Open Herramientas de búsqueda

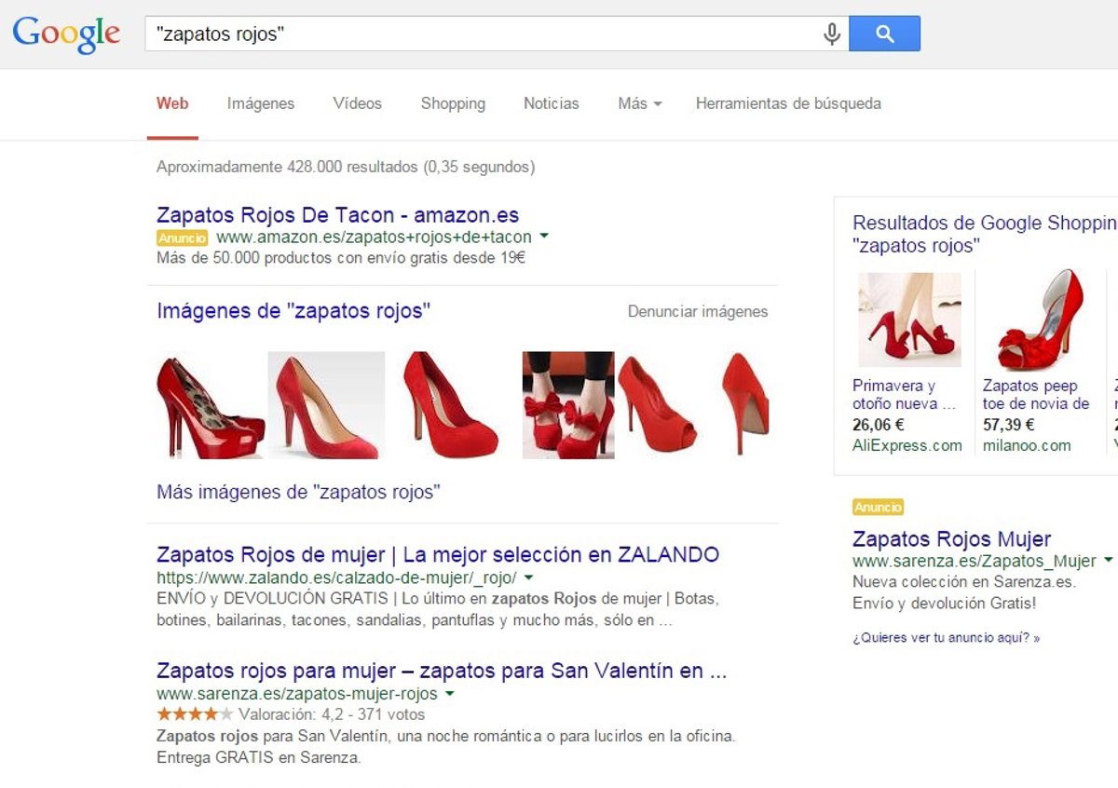788,103
